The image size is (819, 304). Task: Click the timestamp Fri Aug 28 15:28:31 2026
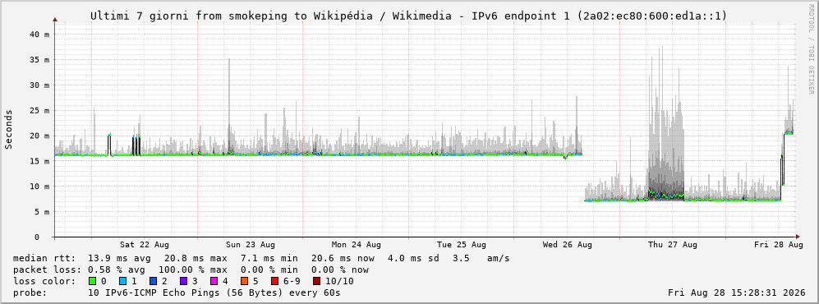point(737,292)
